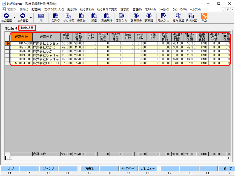The height and width of the screenshot is (176, 235).
Task: Click customer number 1021-000 cell
Action: [x=22, y=47]
